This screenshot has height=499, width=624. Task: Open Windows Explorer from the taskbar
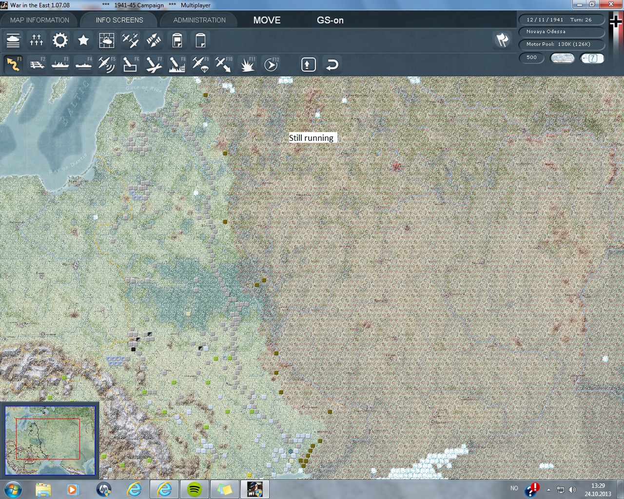coord(43,489)
